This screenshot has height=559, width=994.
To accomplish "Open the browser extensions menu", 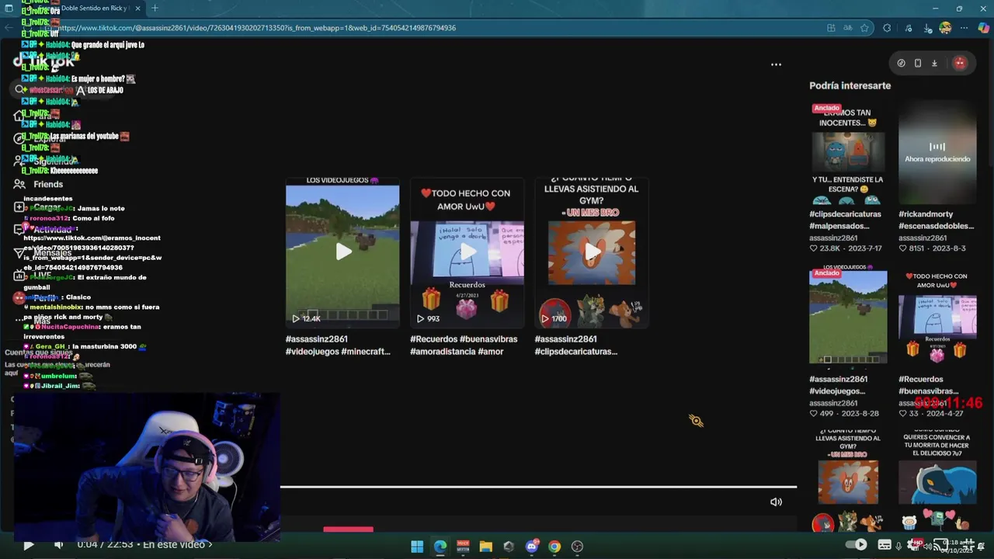I will 887,28.
